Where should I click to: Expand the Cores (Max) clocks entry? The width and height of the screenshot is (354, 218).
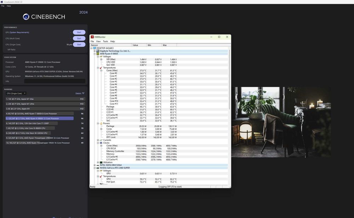[101, 145]
